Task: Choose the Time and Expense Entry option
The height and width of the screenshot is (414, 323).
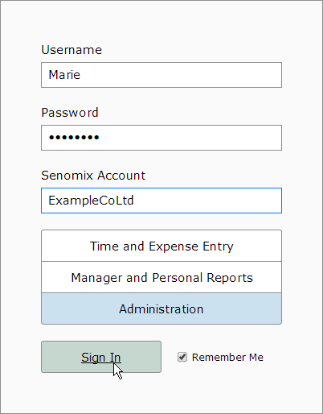Action: 161,246
